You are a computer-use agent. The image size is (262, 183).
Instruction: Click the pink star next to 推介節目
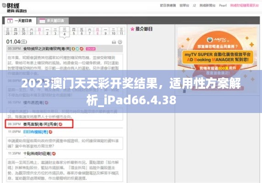pyautogui.click(x=132, y=29)
